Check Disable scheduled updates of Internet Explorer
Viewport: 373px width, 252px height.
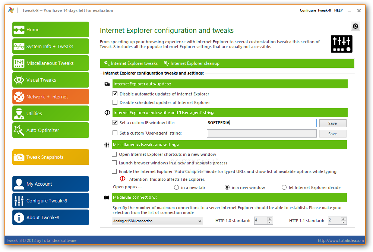pyautogui.click(x=115, y=102)
